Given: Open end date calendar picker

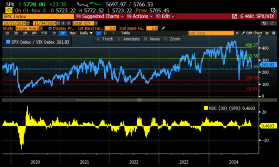Looking at the screenshot, I should (x=58, y=23).
